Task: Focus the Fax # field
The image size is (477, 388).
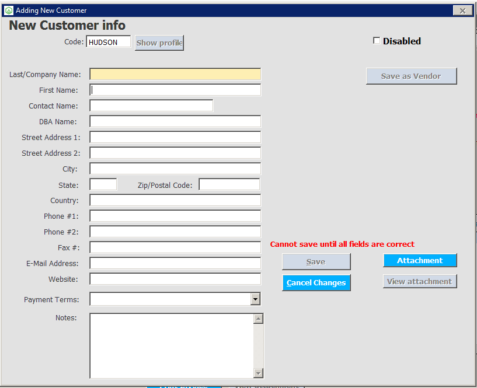Action: [x=175, y=247]
